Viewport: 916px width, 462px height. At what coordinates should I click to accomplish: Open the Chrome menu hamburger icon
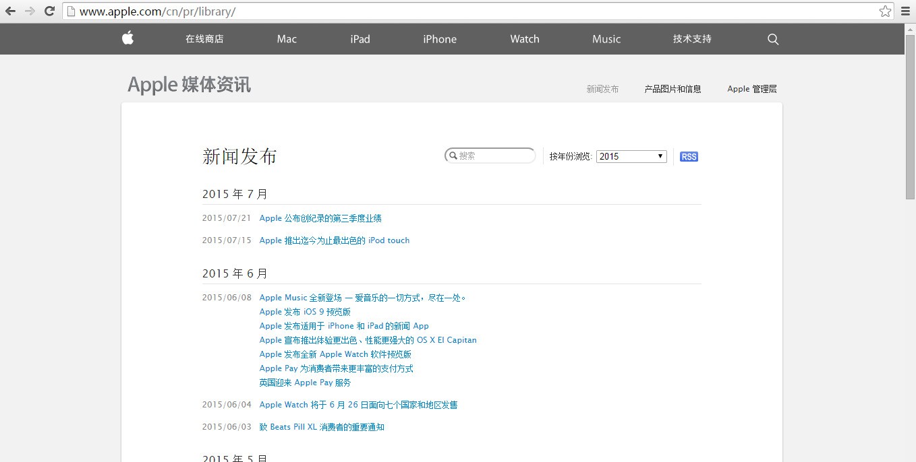point(905,11)
